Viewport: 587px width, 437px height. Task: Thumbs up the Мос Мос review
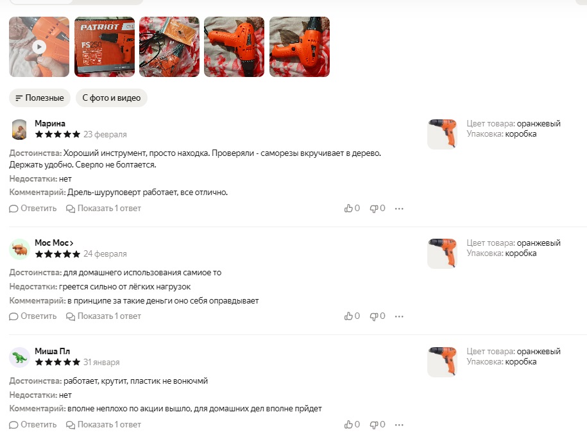tap(352, 316)
